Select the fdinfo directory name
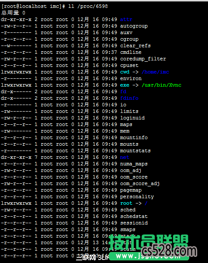The image size is (208, 263). [129, 98]
